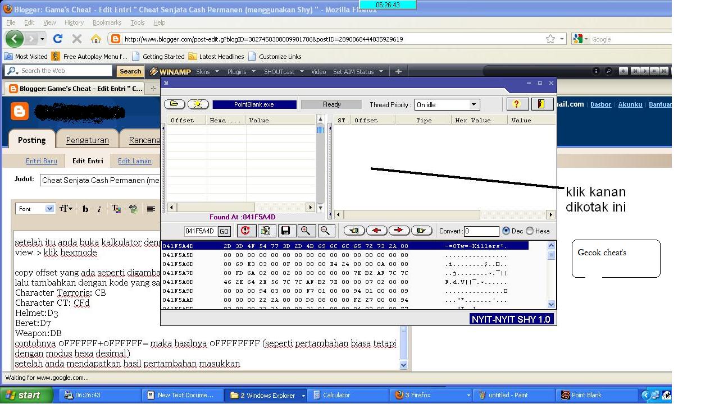Go to the Firefox home page

click(x=96, y=39)
